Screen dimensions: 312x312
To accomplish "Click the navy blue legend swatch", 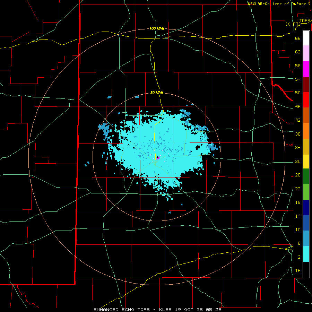I will point(306,208).
